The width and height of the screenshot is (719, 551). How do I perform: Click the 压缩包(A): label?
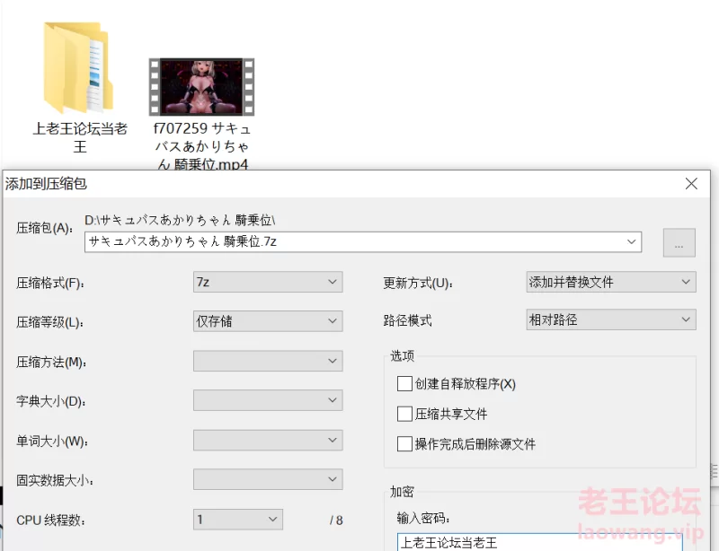click(44, 228)
